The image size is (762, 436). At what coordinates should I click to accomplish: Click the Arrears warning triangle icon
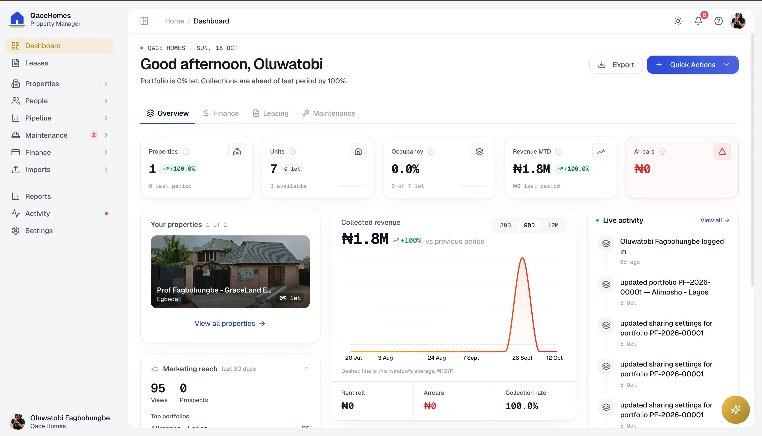tap(722, 152)
